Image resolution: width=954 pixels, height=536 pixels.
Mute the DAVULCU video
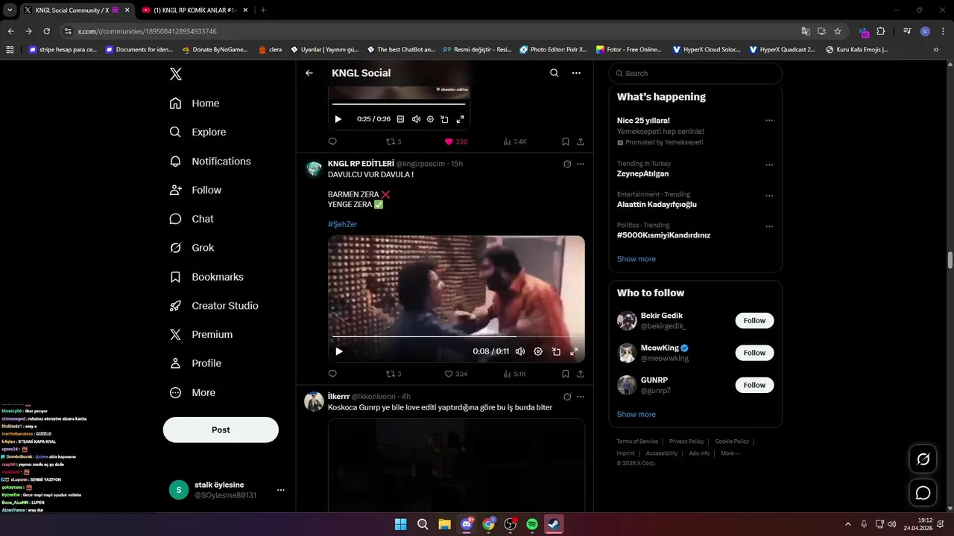520,351
